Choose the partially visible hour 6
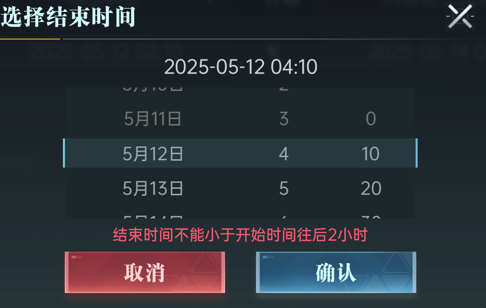Image resolution: width=486 pixels, height=308 pixels. pos(284,217)
